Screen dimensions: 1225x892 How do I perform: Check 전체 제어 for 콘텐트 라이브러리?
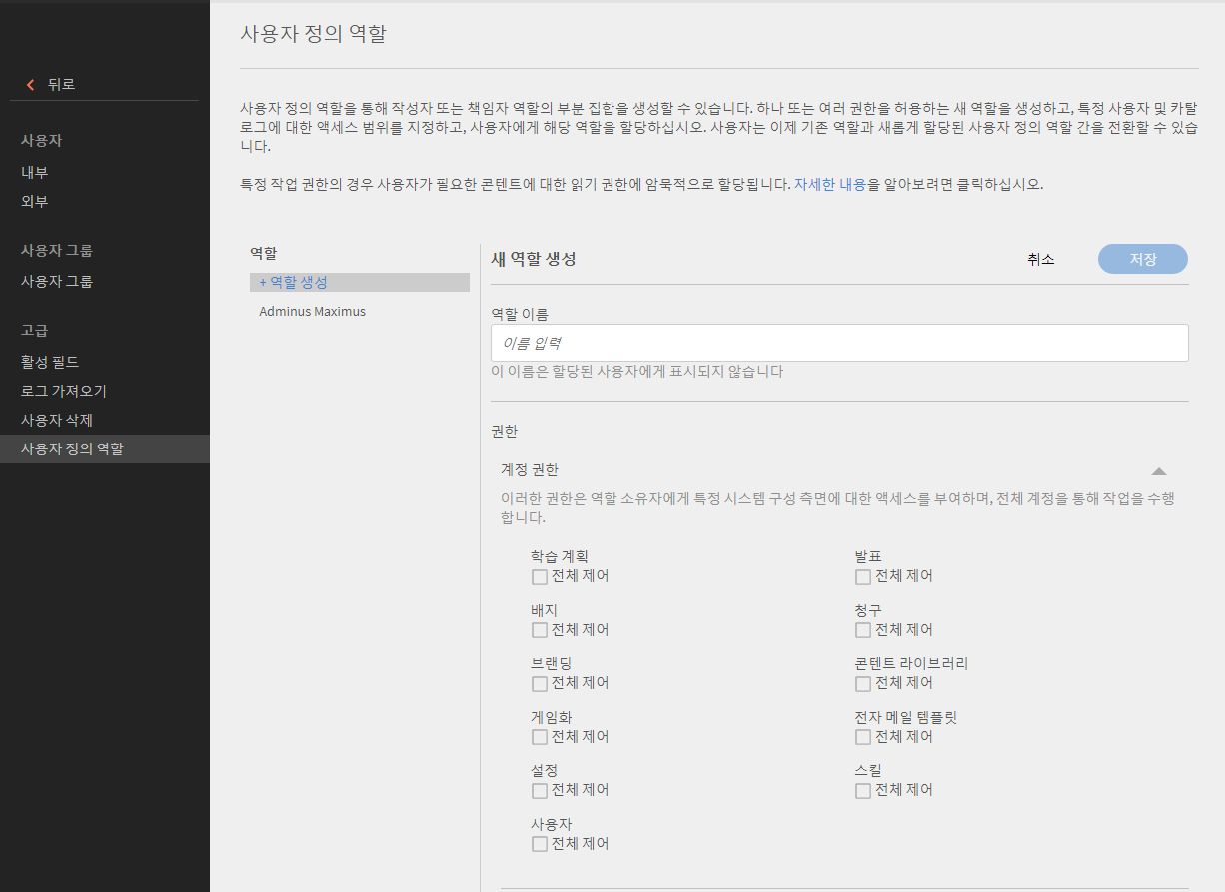pyautogui.click(x=863, y=684)
